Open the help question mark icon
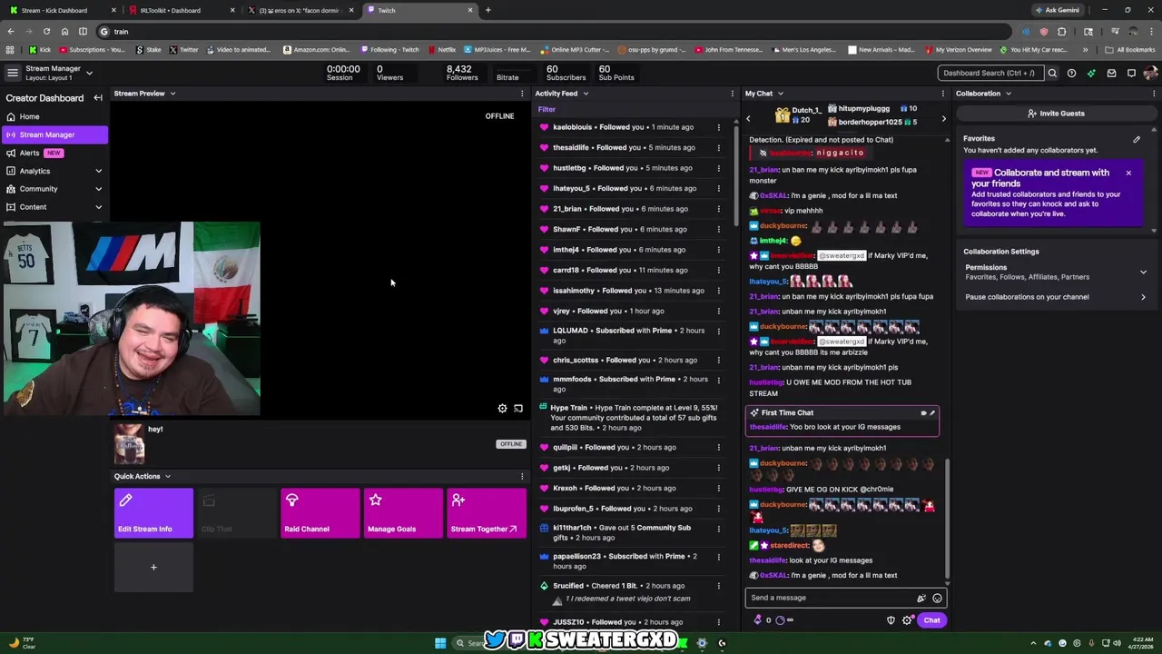 tap(1072, 73)
